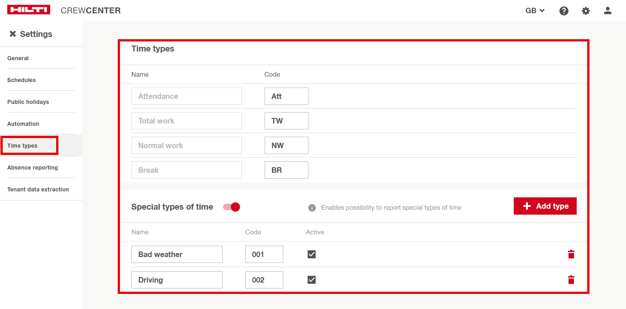Open the General settings section
626x309 pixels.
click(18, 58)
